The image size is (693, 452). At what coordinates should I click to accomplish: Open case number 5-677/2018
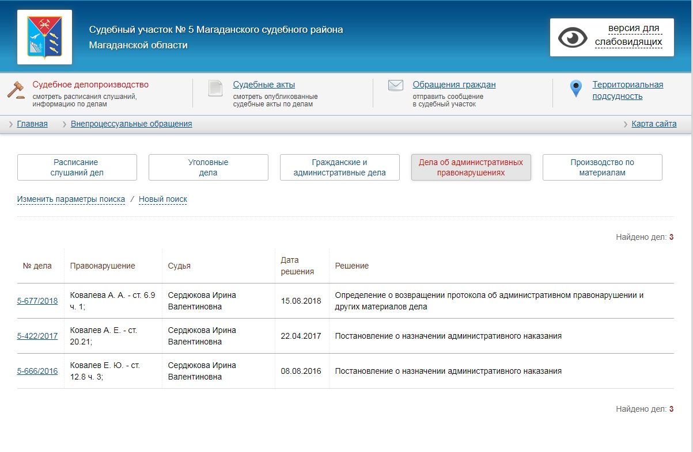(37, 300)
